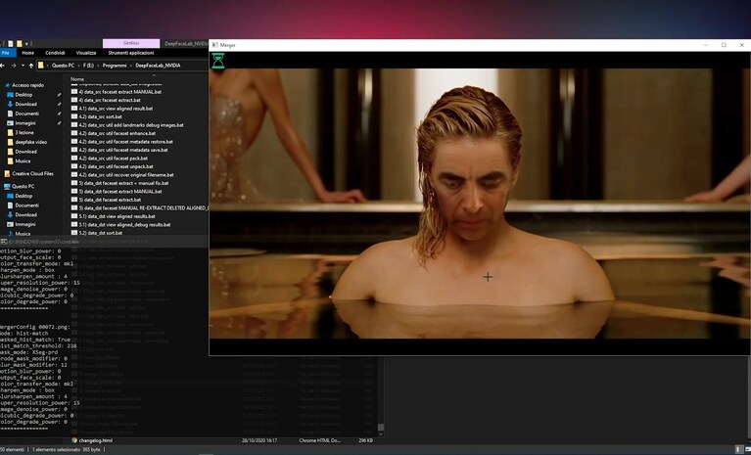Sort files by the Nome column header

point(77,79)
